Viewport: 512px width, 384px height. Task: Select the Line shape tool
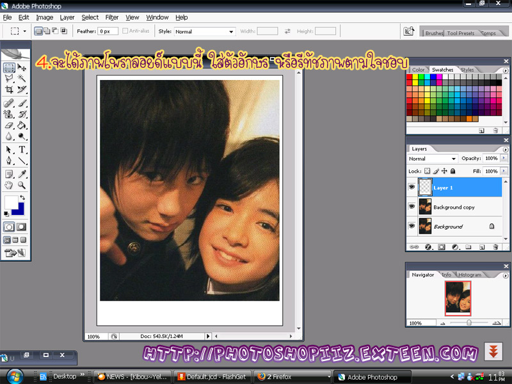(22, 161)
